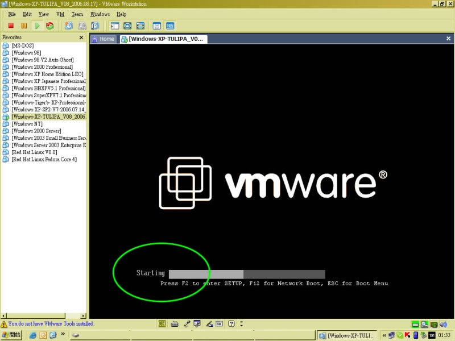Open the Team menu

click(77, 14)
